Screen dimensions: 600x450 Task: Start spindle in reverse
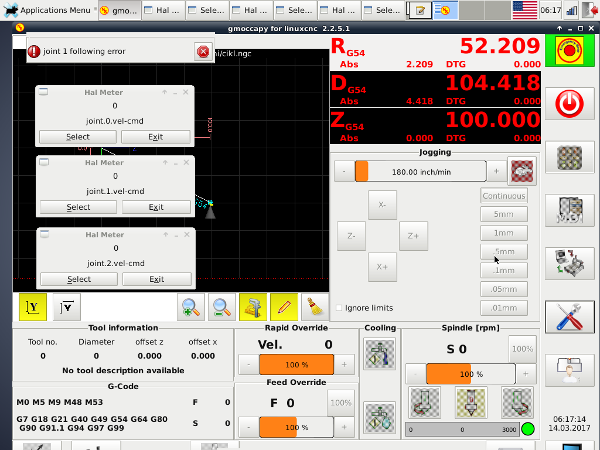425,403
